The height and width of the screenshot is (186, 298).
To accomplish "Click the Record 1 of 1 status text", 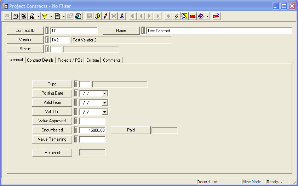I will tap(209, 182).
